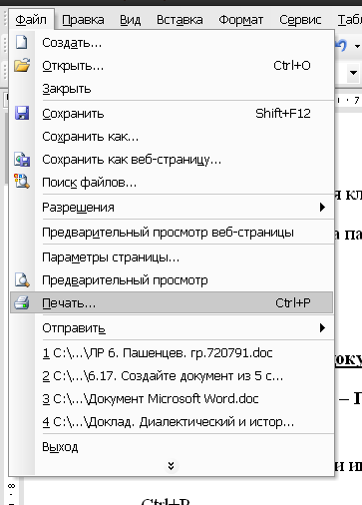Click the undo arrow icon in toolbar
The image size is (362, 505).
click(341, 45)
